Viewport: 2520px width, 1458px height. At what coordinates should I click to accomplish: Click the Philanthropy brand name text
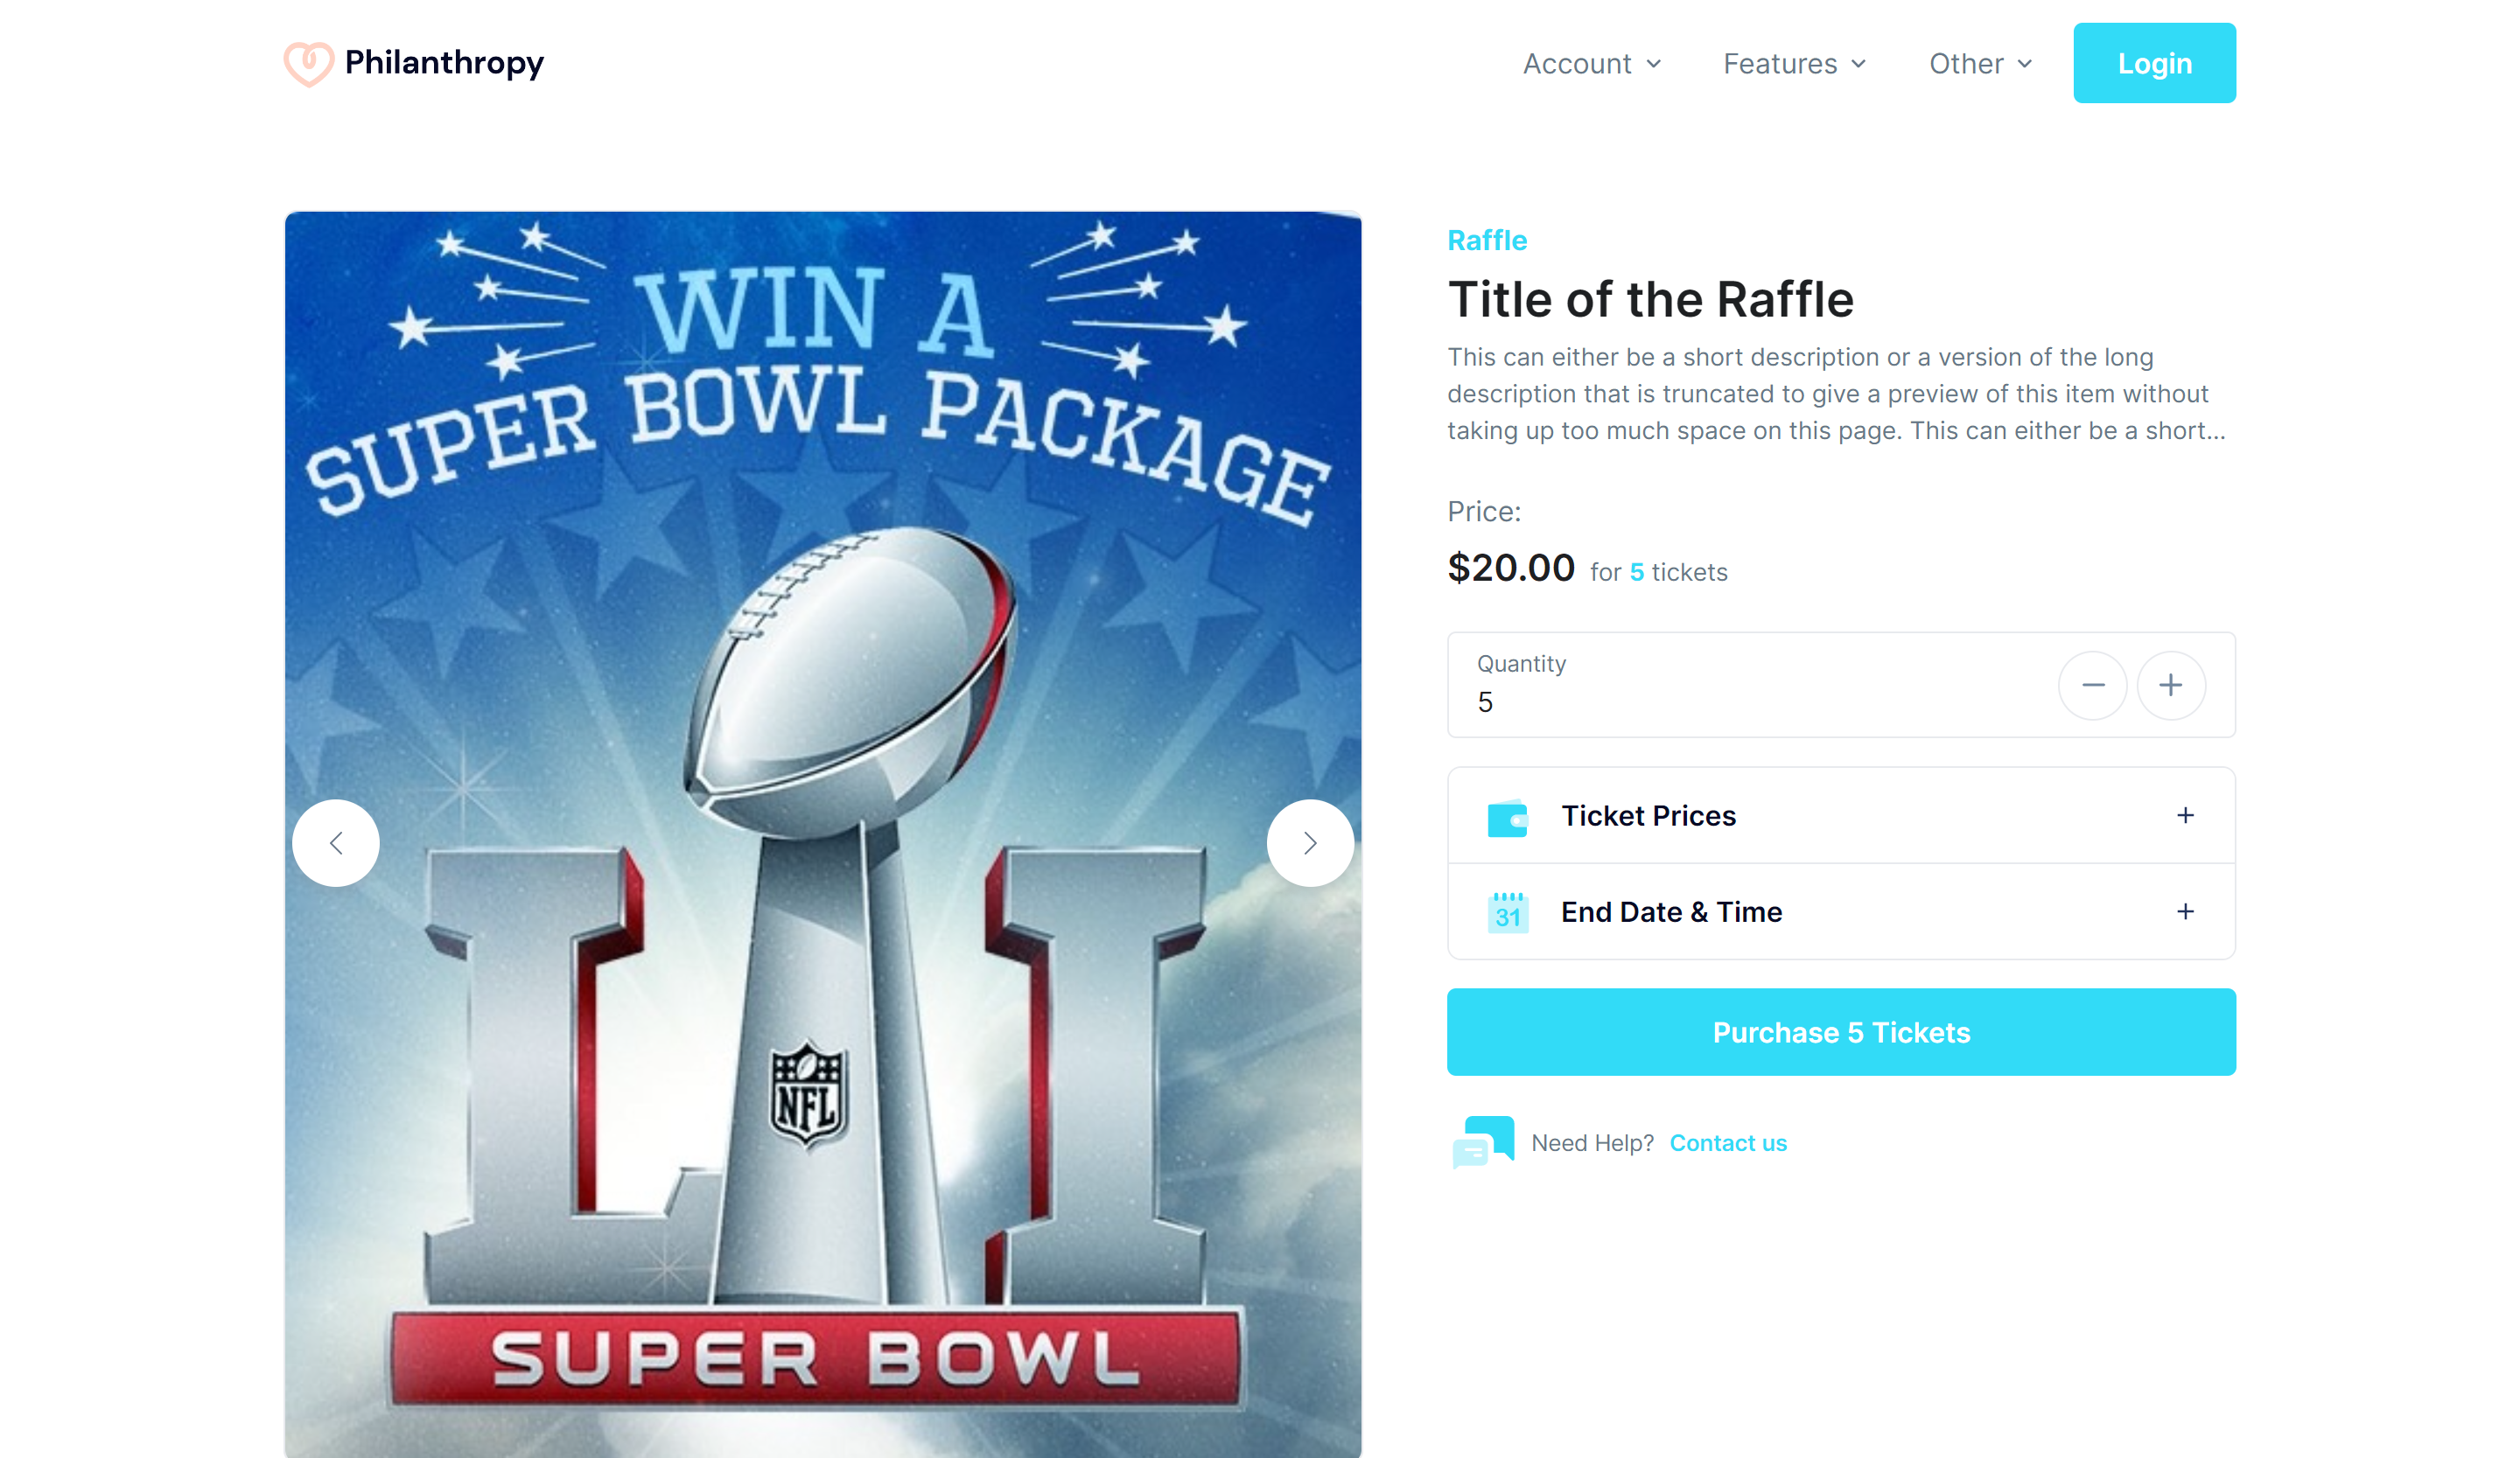[444, 63]
